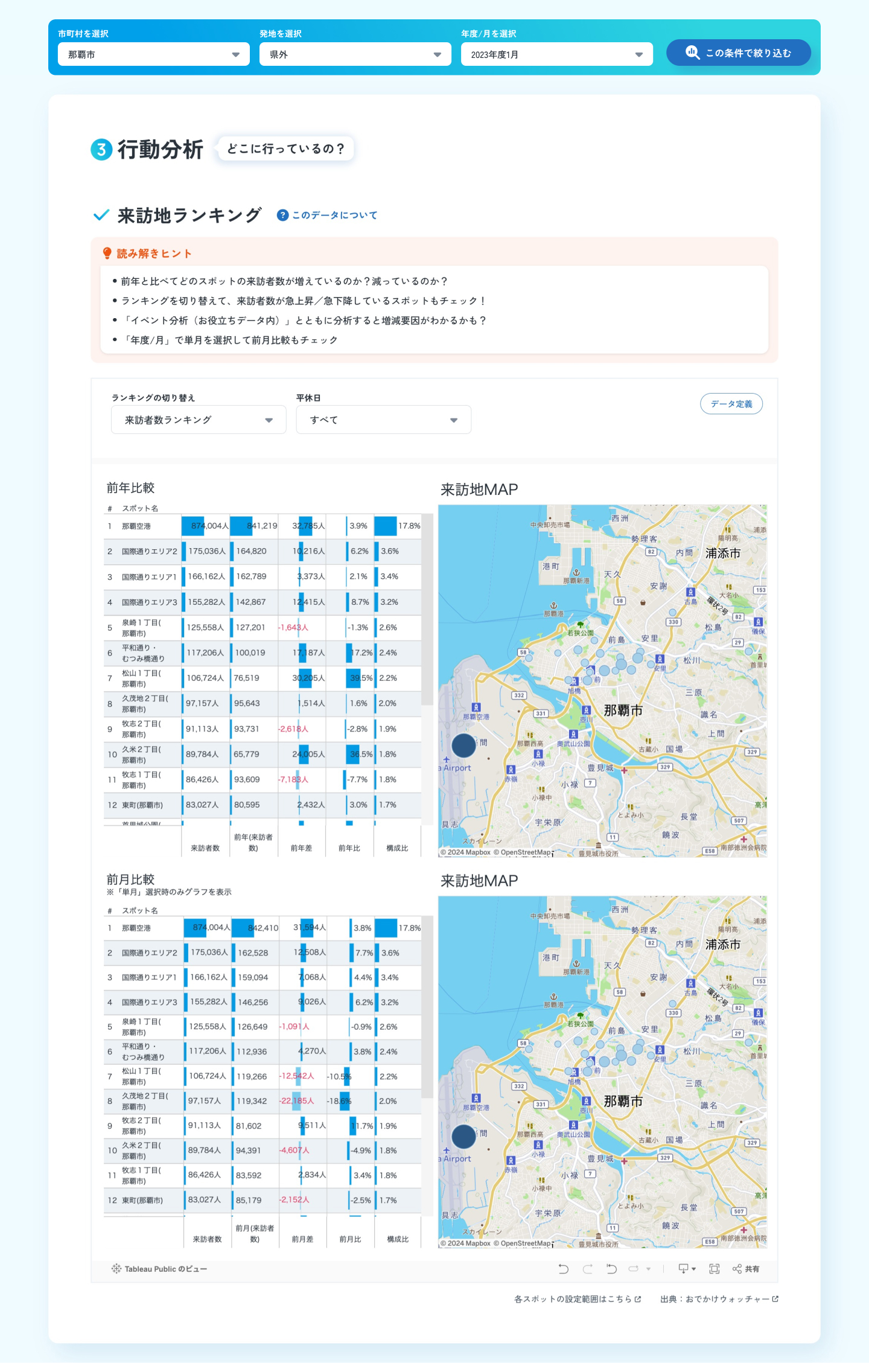869x1363 pixels.
Task: Click the 前年比較 table vertical scrollbar
Action: pyautogui.click(x=427, y=610)
